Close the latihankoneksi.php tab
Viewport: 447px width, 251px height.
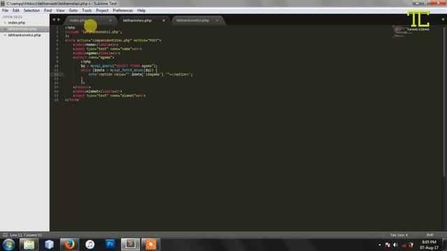pos(217,20)
